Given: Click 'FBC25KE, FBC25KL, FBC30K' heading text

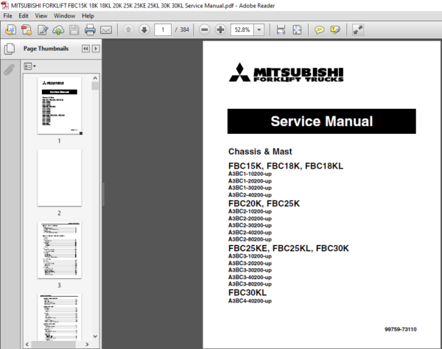Looking at the screenshot, I should tap(288, 248).
